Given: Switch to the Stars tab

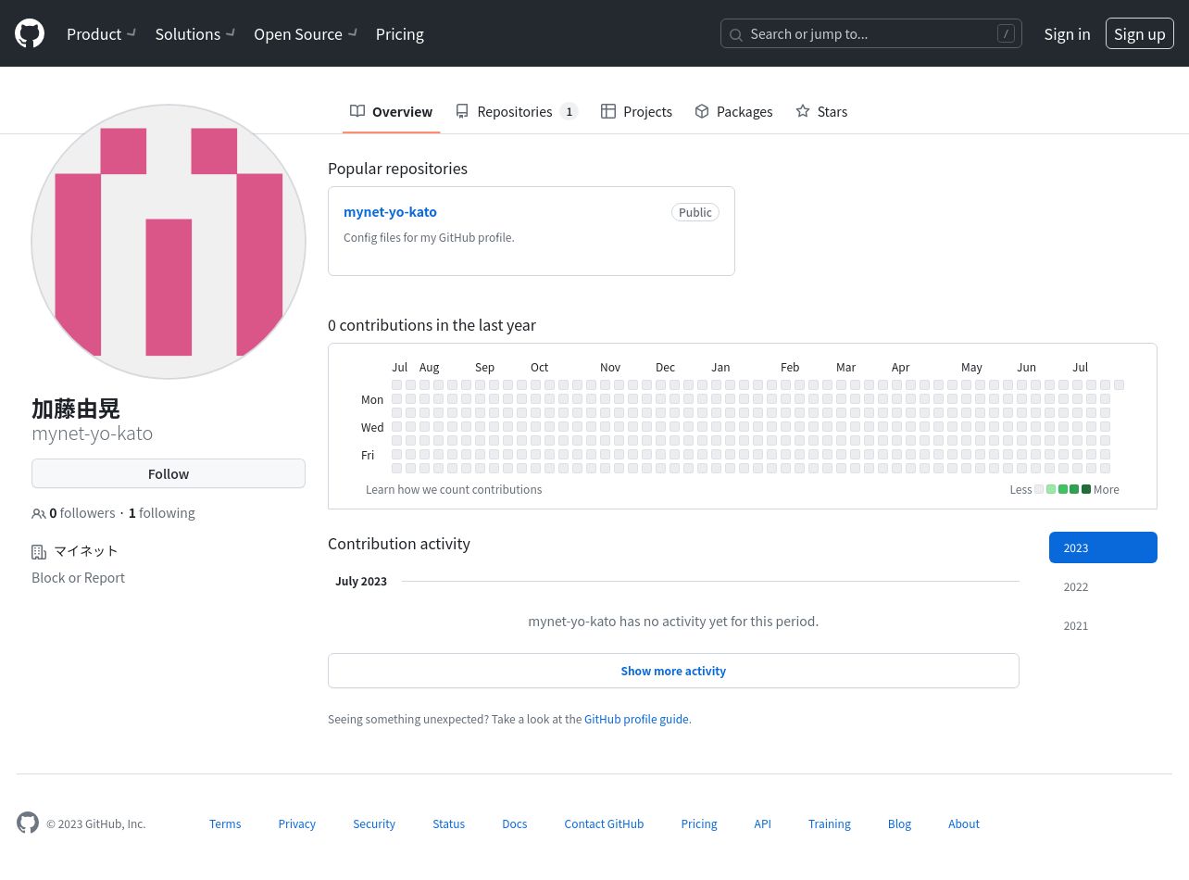Looking at the screenshot, I should [x=821, y=111].
